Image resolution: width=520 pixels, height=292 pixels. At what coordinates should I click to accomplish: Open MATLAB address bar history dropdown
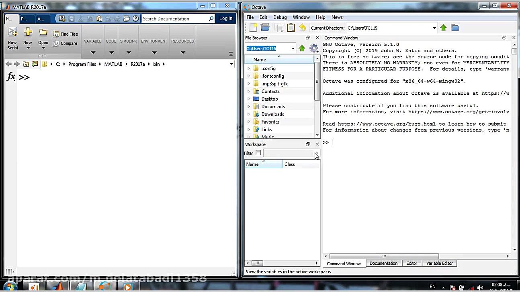click(231, 64)
